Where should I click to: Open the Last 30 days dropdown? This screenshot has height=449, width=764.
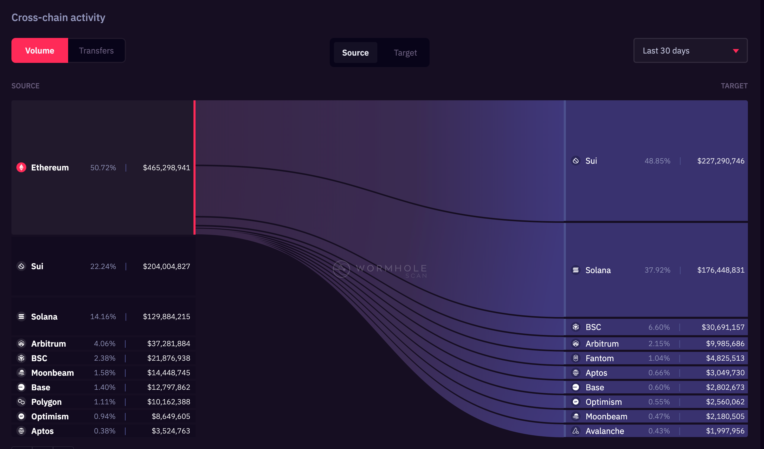690,51
